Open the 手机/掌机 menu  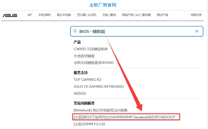tap(45, 15)
